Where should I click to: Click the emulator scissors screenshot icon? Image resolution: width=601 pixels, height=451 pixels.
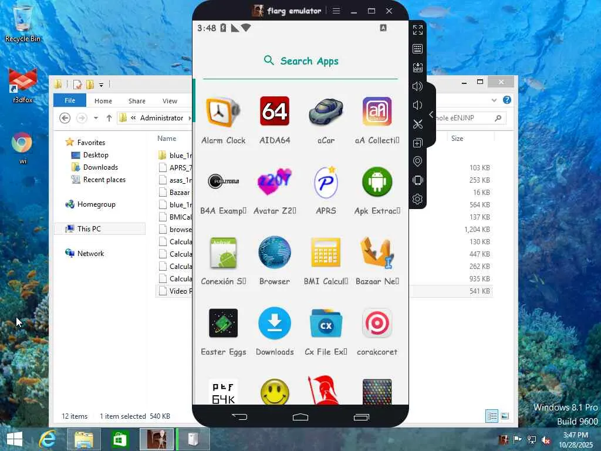click(x=418, y=124)
